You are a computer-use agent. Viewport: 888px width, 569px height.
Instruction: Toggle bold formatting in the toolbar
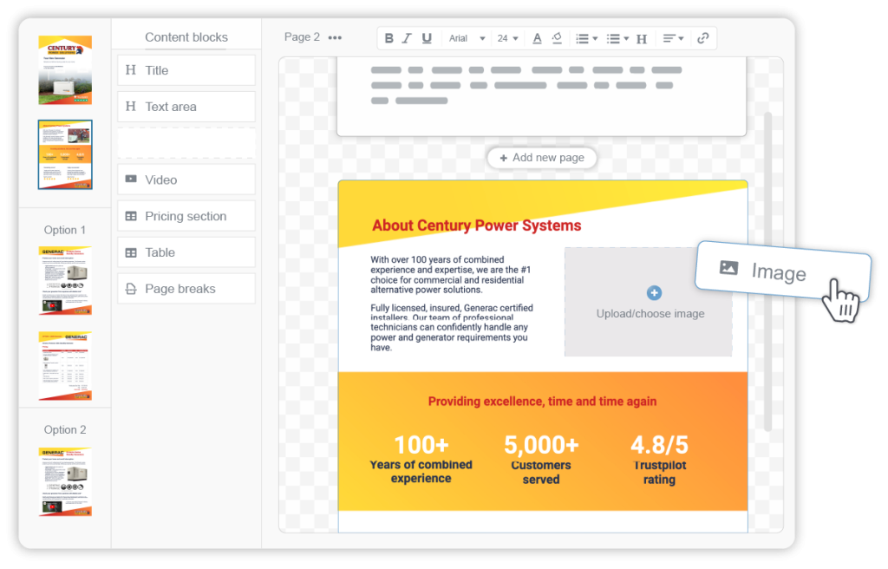point(388,38)
